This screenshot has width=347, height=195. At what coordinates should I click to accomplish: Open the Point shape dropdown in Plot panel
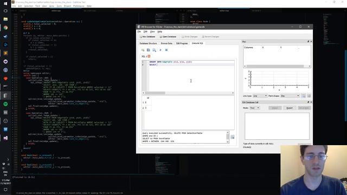(x=290, y=96)
